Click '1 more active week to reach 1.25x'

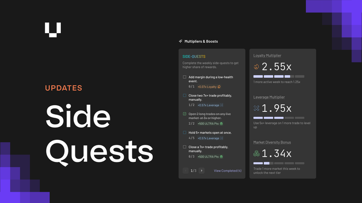[277, 82]
